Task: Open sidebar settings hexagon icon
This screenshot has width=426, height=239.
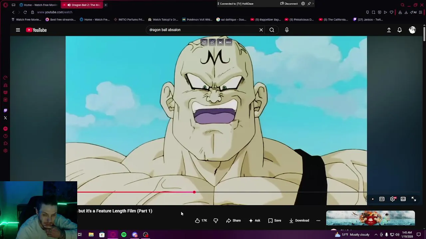Action: [x=5, y=151]
